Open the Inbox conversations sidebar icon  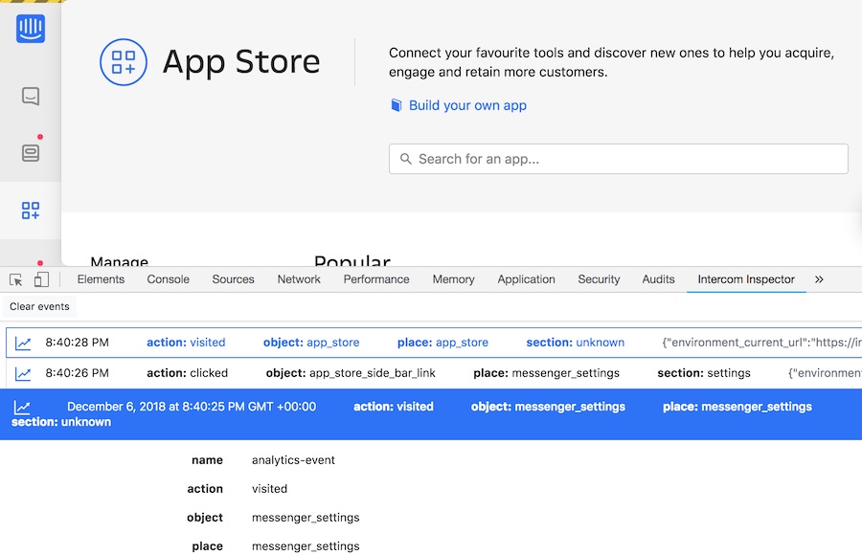tap(31, 96)
